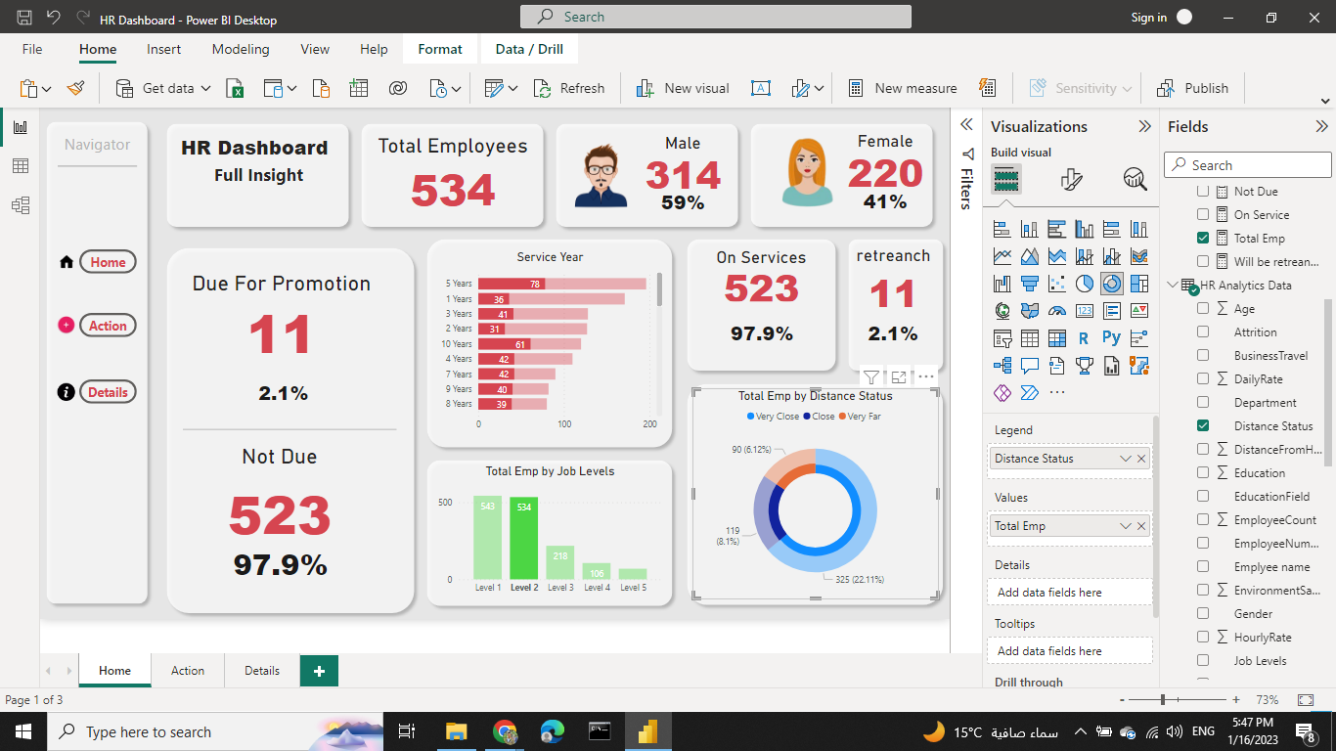Select the pie chart visual icon
Screen dimensions: 1336x751
pyautogui.click(x=1084, y=283)
